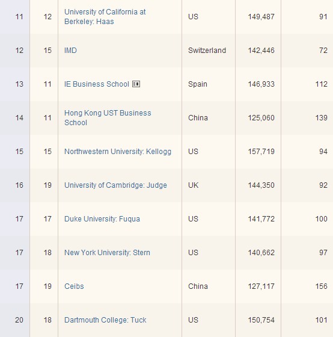Image resolution: width=333 pixels, height=337 pixels.
Task: Open University of California at Berkeley: Haas link
Action: (105, 17)
